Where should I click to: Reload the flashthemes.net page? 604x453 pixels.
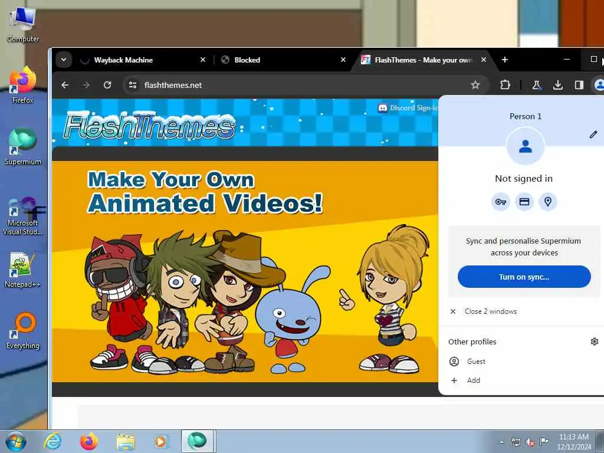pyautogui.click(x=107, y=85)
